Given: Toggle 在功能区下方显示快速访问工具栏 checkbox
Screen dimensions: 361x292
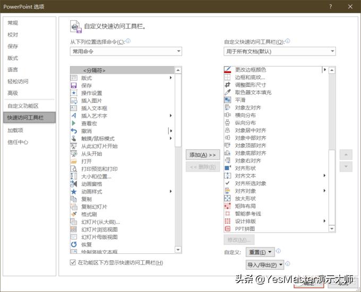Looking at the screenshot, I should click(73, 262).
